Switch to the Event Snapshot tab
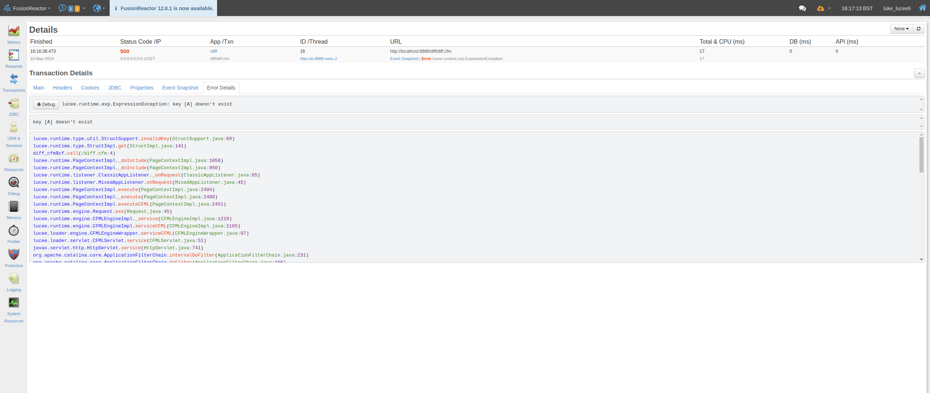 180,88
